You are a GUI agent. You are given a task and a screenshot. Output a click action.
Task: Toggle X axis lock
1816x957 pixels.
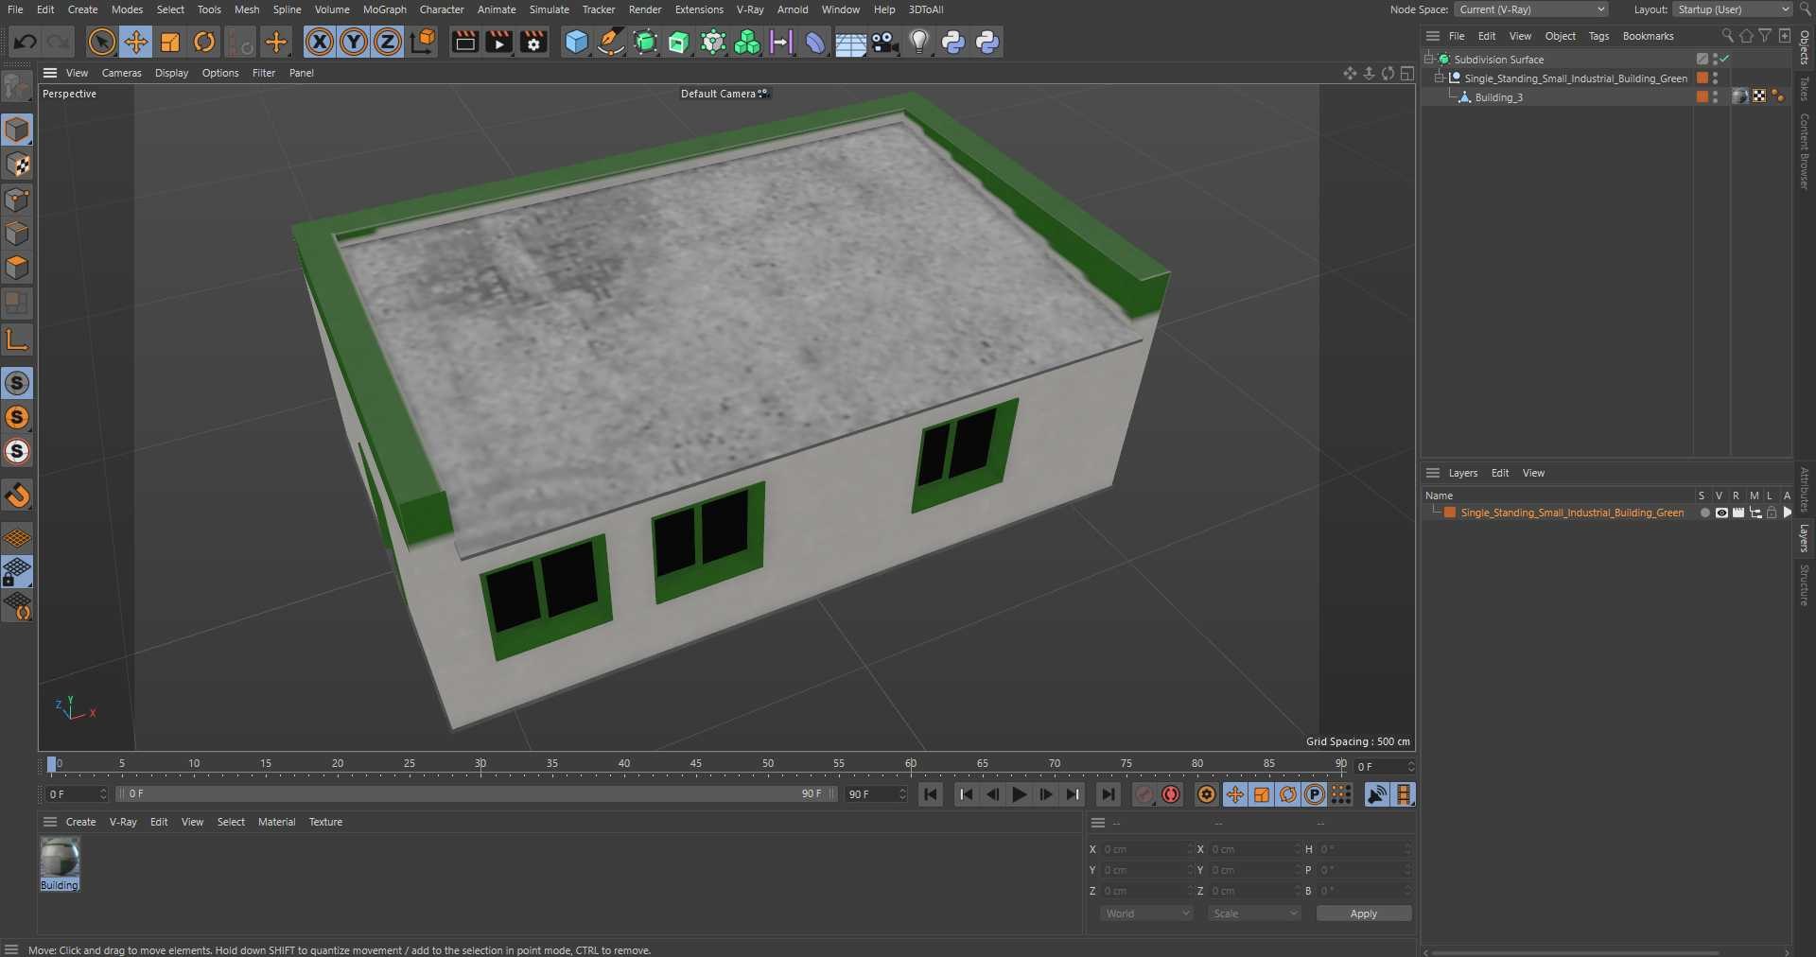click(320, 42)
